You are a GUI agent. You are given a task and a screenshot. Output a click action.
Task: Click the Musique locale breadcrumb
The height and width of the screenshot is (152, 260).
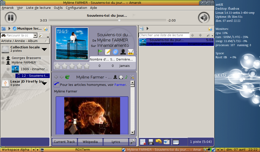tap(27, 29)
